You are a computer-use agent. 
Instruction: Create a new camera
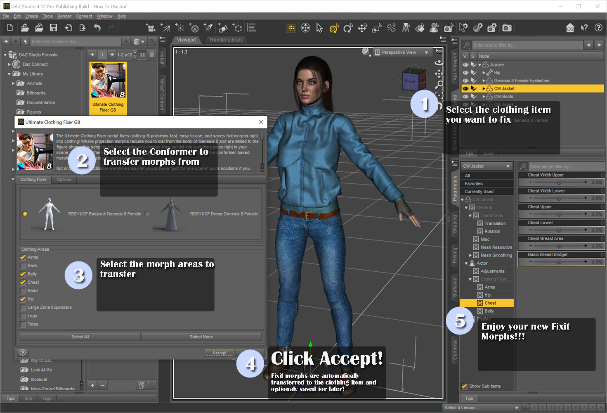151,28
